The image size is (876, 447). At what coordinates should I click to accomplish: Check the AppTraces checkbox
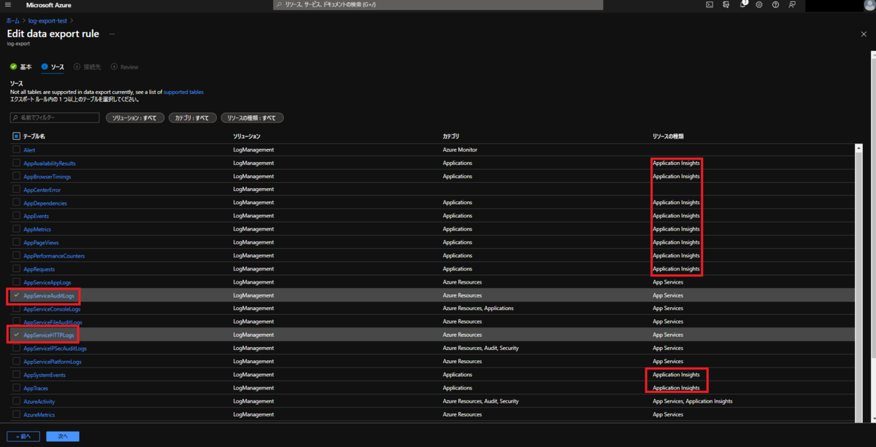[x=16, y=388]
